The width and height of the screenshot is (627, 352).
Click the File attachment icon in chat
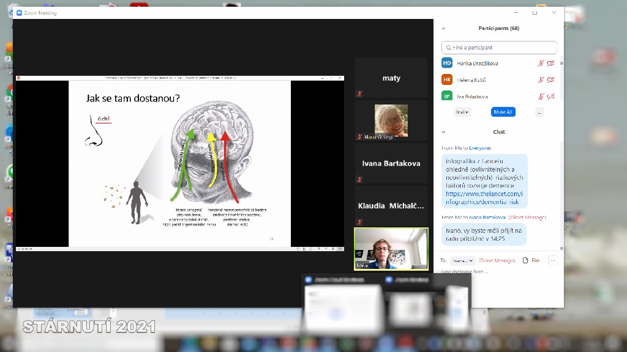(531, 260)
